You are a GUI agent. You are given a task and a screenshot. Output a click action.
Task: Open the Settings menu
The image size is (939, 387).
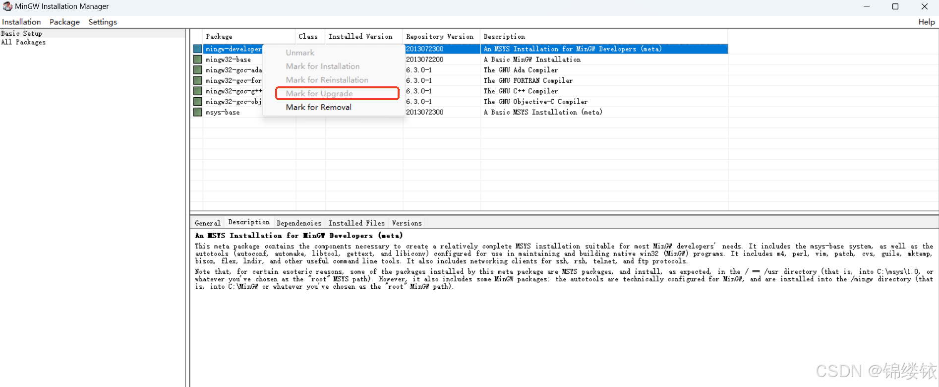coord(103,22)
